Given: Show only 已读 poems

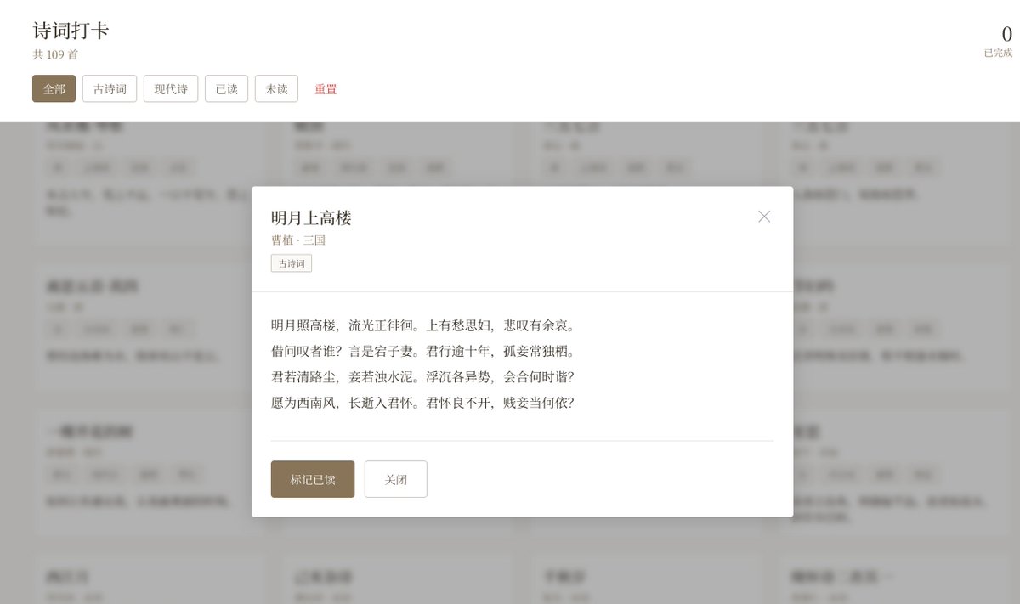Looking at the screenshot, I should tap(227, 88).
